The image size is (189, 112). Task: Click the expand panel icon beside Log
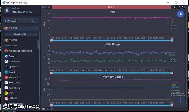(x=43, y=109)
